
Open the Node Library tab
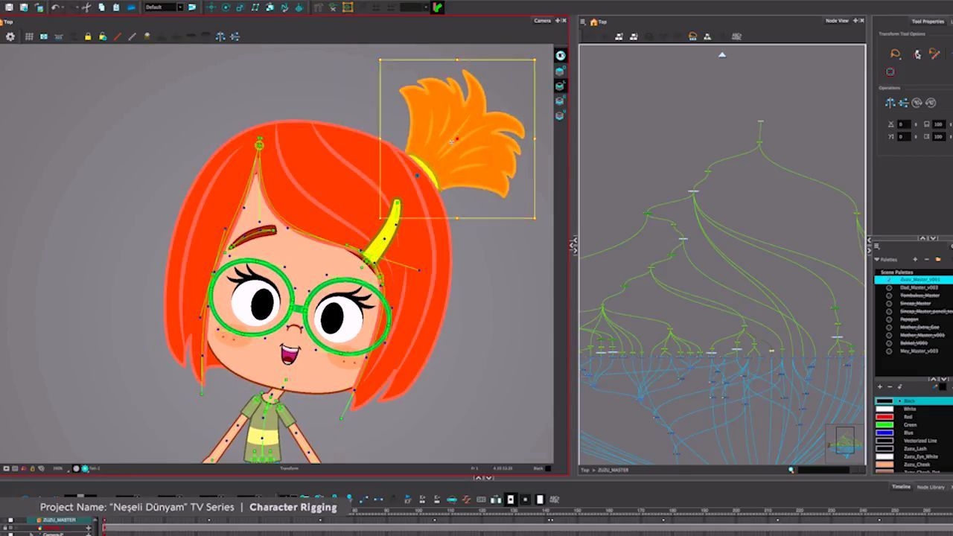pyautogui.click(x=931, y=487)
